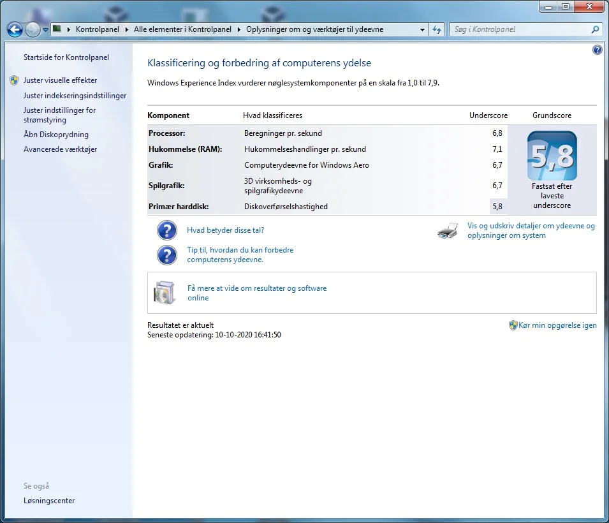Screen dimensions: 609x523
Task: Expand the arrow before Kontrolpanel breadcrumb
Action: [69, 29]
